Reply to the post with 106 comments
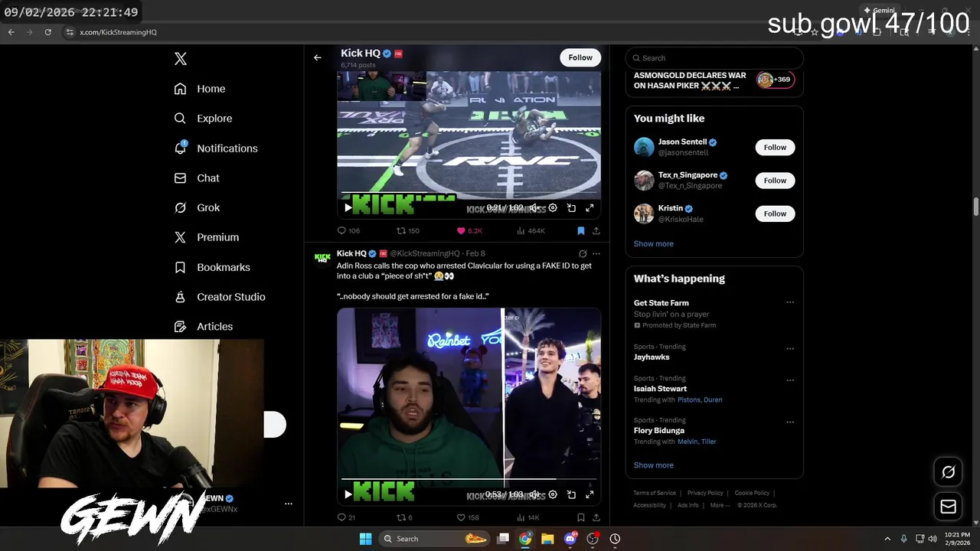 coord(348,230)
